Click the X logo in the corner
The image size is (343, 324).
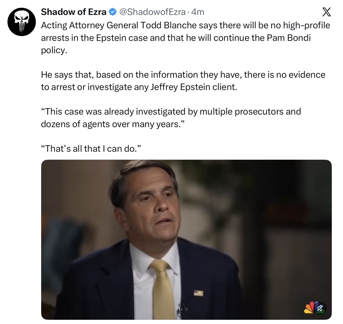click(326, 12)
